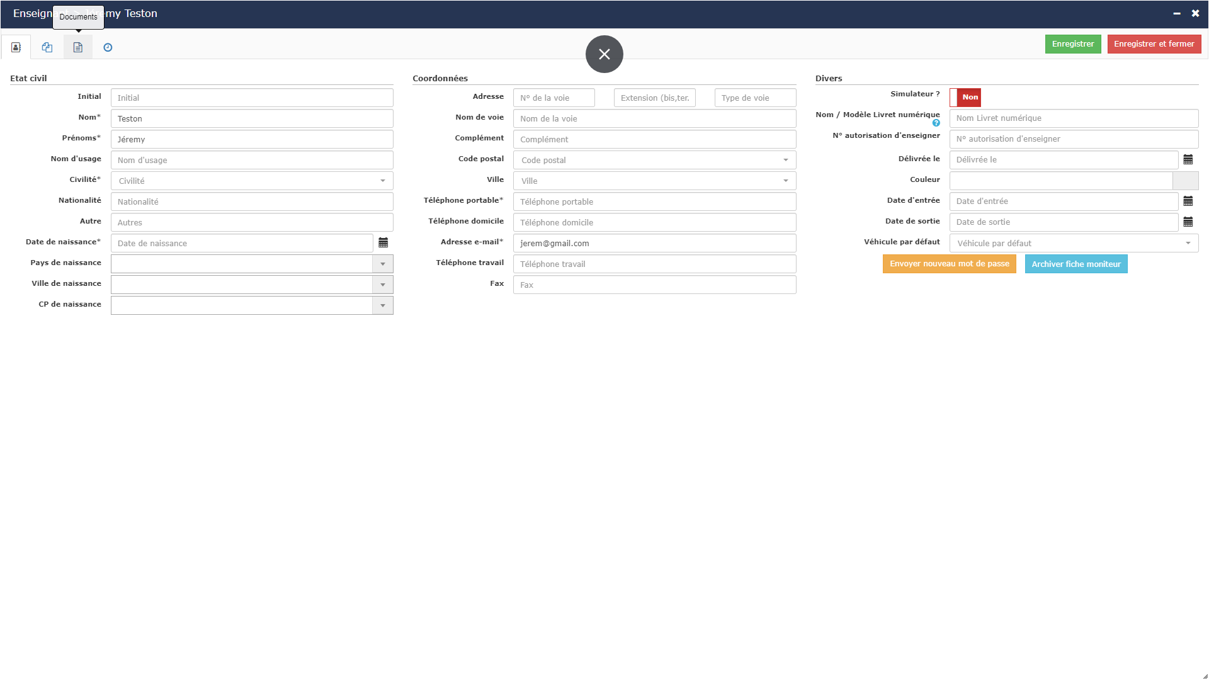The image size is (1209, 680).
Task: Open calendar for Délivrée le
Action: pyautogui.click(x=1188, y=159)
